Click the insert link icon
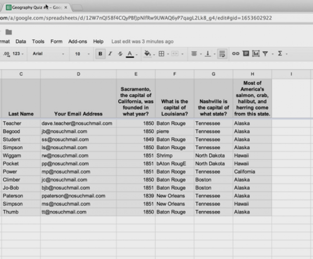 pyautogui.click(x=236, y=54)
